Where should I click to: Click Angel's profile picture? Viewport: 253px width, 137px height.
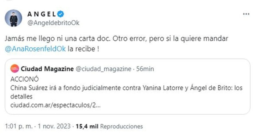pyautogui.click(x=14, y=18)
